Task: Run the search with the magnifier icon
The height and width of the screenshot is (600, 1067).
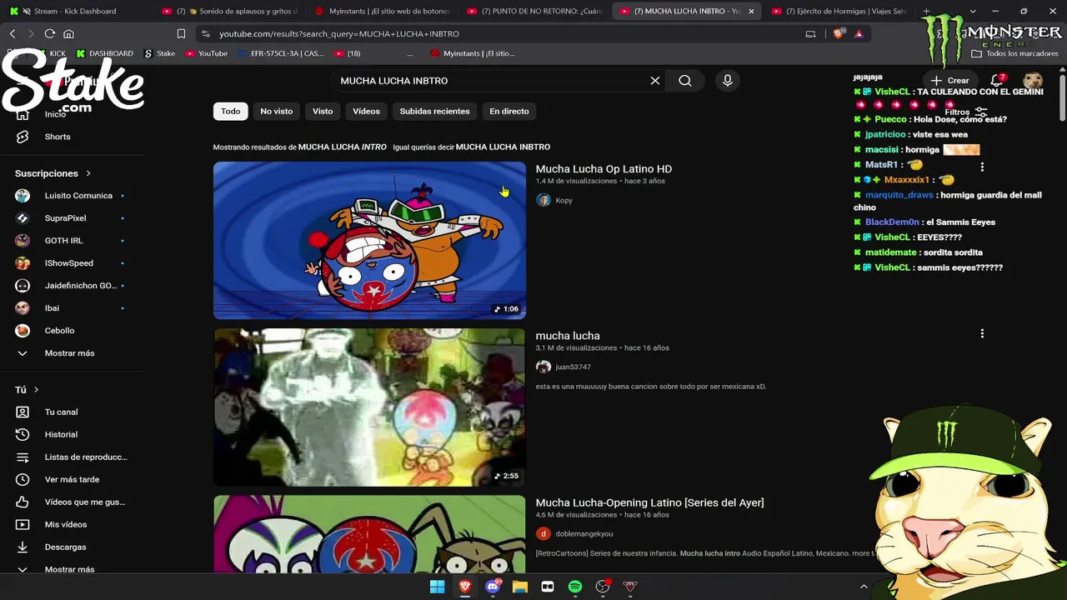Action: point(685,81)
